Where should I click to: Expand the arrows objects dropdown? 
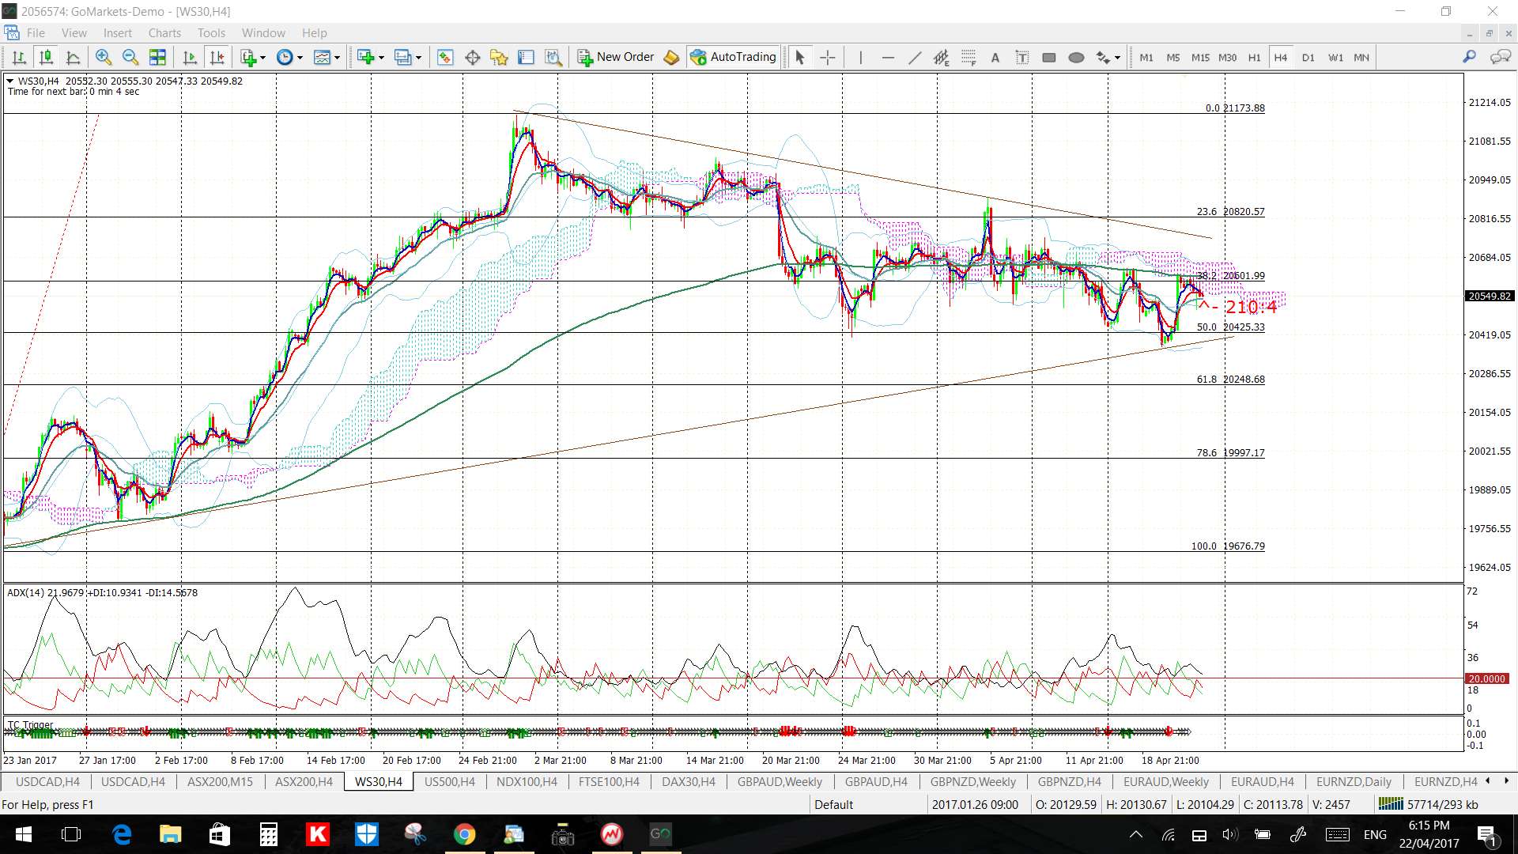tap(1117, 58)
